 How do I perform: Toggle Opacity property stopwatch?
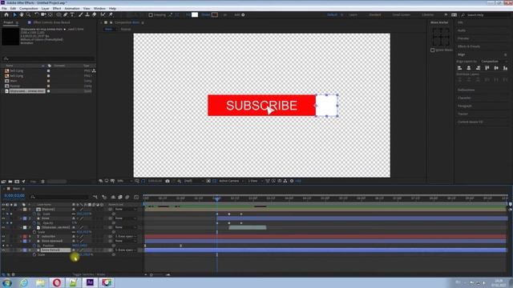point(34,223)
